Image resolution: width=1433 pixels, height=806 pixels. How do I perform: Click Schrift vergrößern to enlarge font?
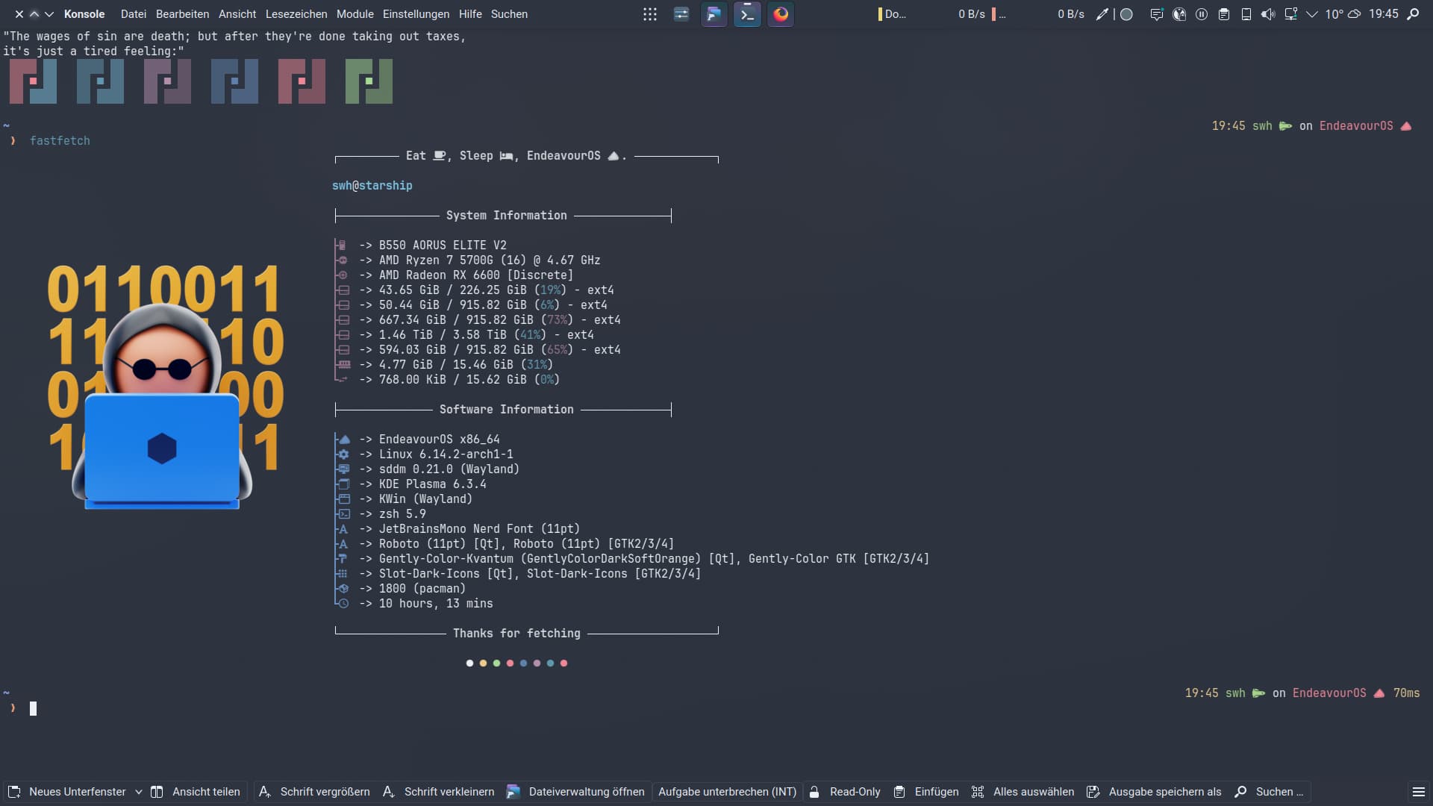coord(314,792)
